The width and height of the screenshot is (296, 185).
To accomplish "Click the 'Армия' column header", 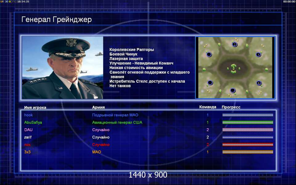I will pyautogui.click(x=98, y=107).
